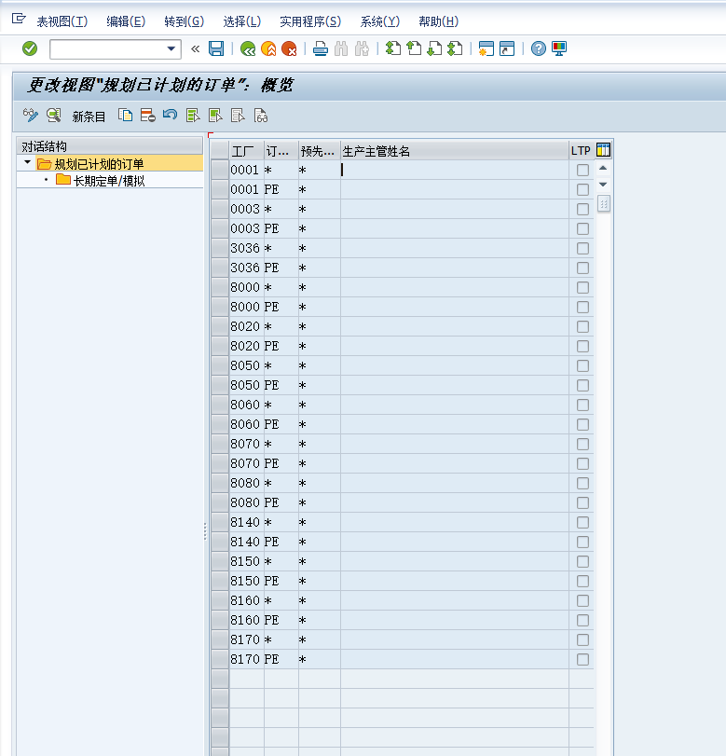Check LTP box for row 8140 PE

tap(582, 542)
